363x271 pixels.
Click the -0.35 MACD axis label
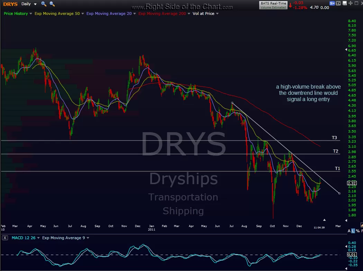(353, 265)
